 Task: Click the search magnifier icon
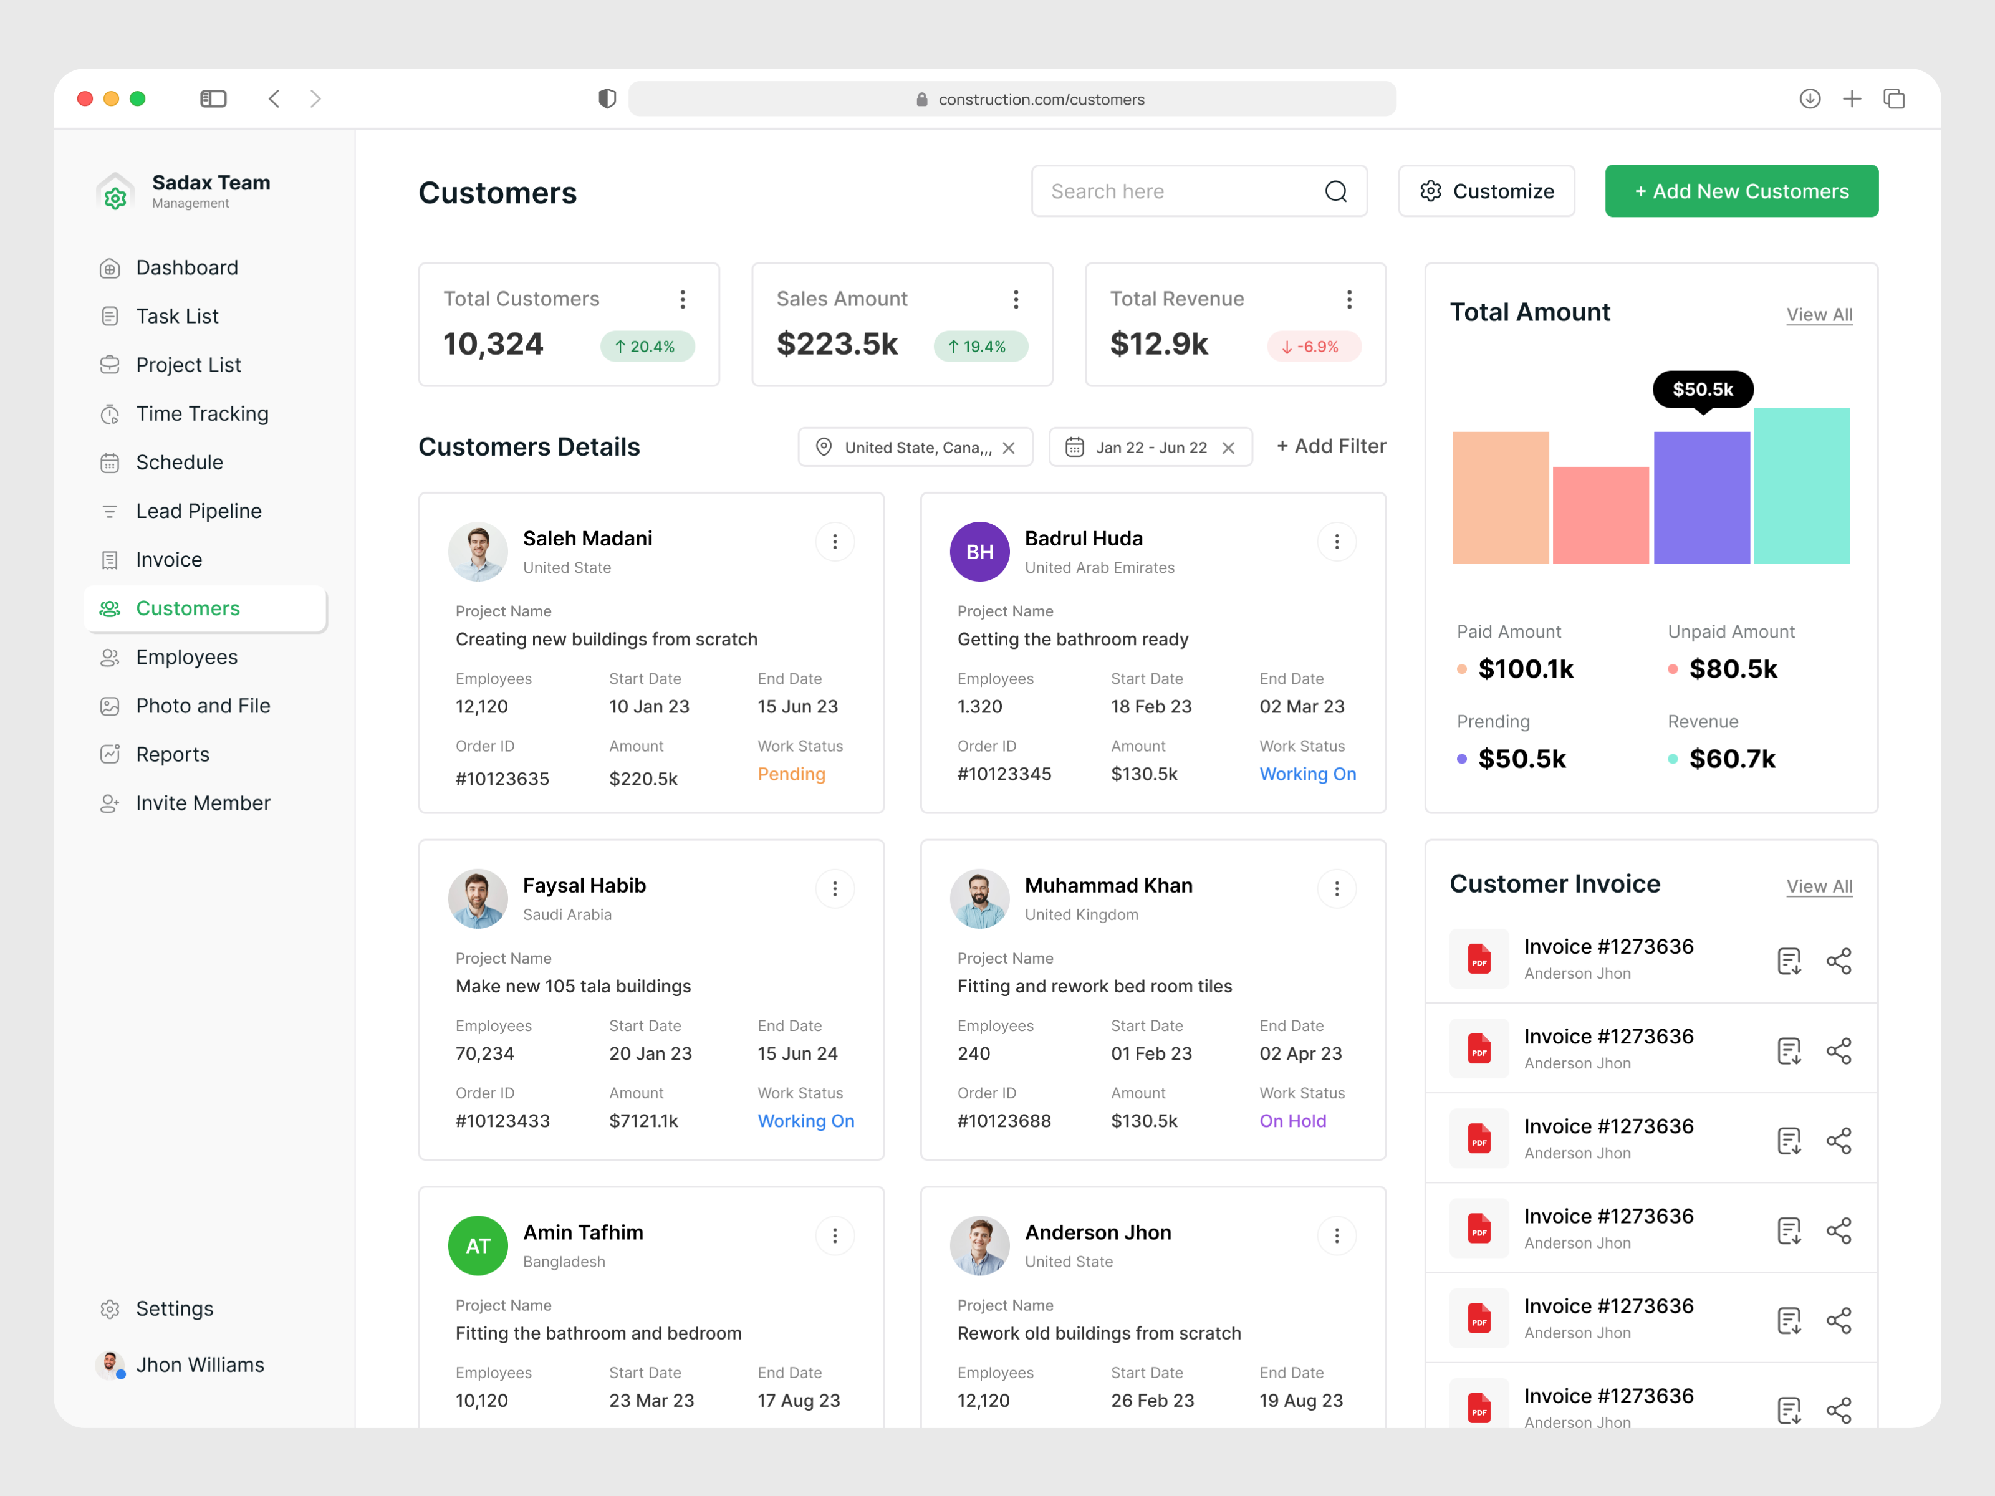1337,191
